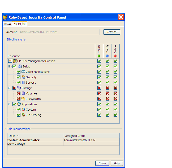The image size is (172, 168).
Task: Click the blue Modify column icon
Action: (107, 56)
